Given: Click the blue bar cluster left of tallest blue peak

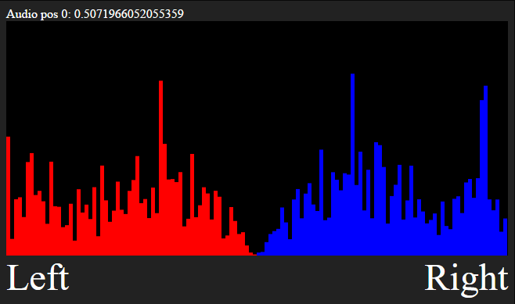Looking at the screenshot, I should pyautogui.click(x=341, y=213).
